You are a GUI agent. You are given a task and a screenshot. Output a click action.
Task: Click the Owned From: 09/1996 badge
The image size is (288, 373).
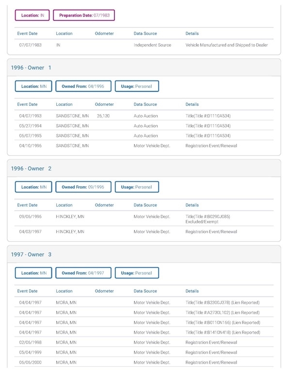(83, 187)
